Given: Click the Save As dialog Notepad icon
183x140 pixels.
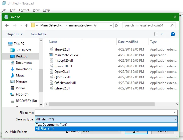Looking at the screenshot, I should (x=6, y=17).
